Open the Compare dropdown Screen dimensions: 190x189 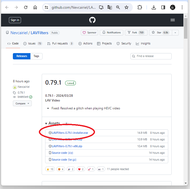point(22,103)
